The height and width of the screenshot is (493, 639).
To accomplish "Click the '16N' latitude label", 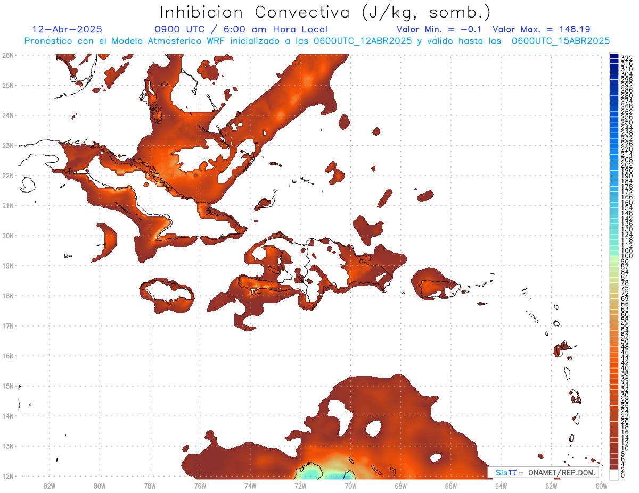I will [7, 356].
